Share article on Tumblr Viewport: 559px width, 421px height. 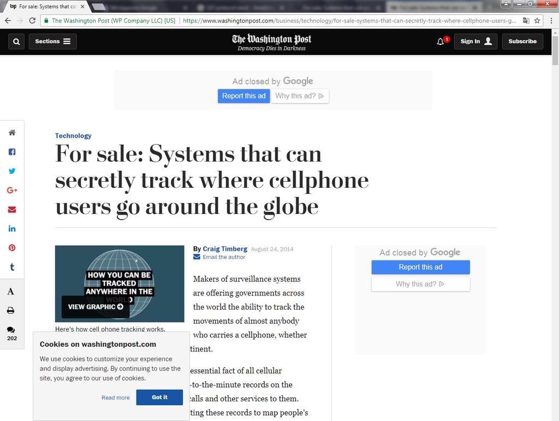coord(12,267)
